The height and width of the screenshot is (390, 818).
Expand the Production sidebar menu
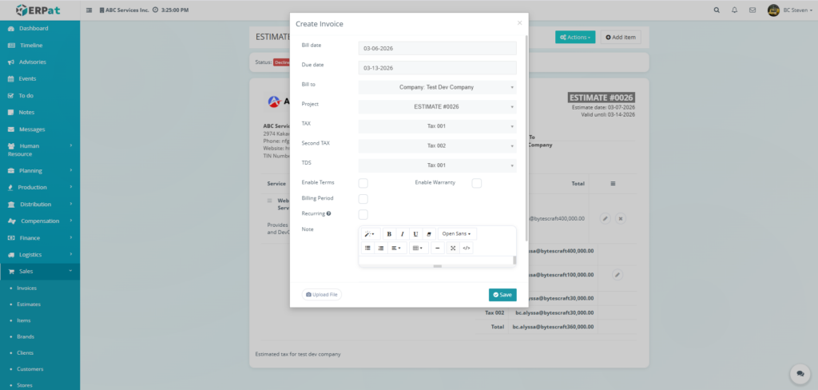pos(40,187)
